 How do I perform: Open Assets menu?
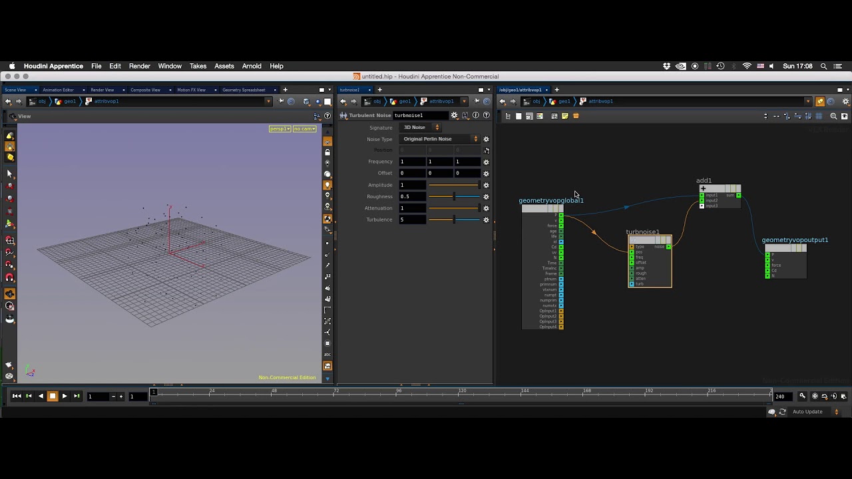click(x=224, y=66)
